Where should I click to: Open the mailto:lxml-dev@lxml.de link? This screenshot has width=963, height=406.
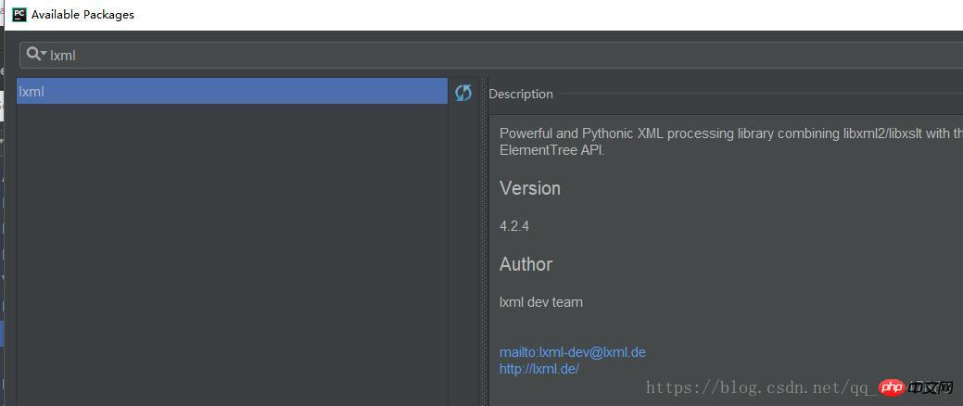573,352
